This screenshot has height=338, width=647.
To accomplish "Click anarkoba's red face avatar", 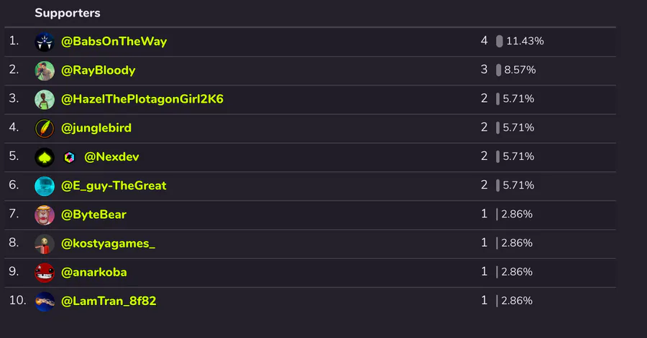I will pos(45,273).
